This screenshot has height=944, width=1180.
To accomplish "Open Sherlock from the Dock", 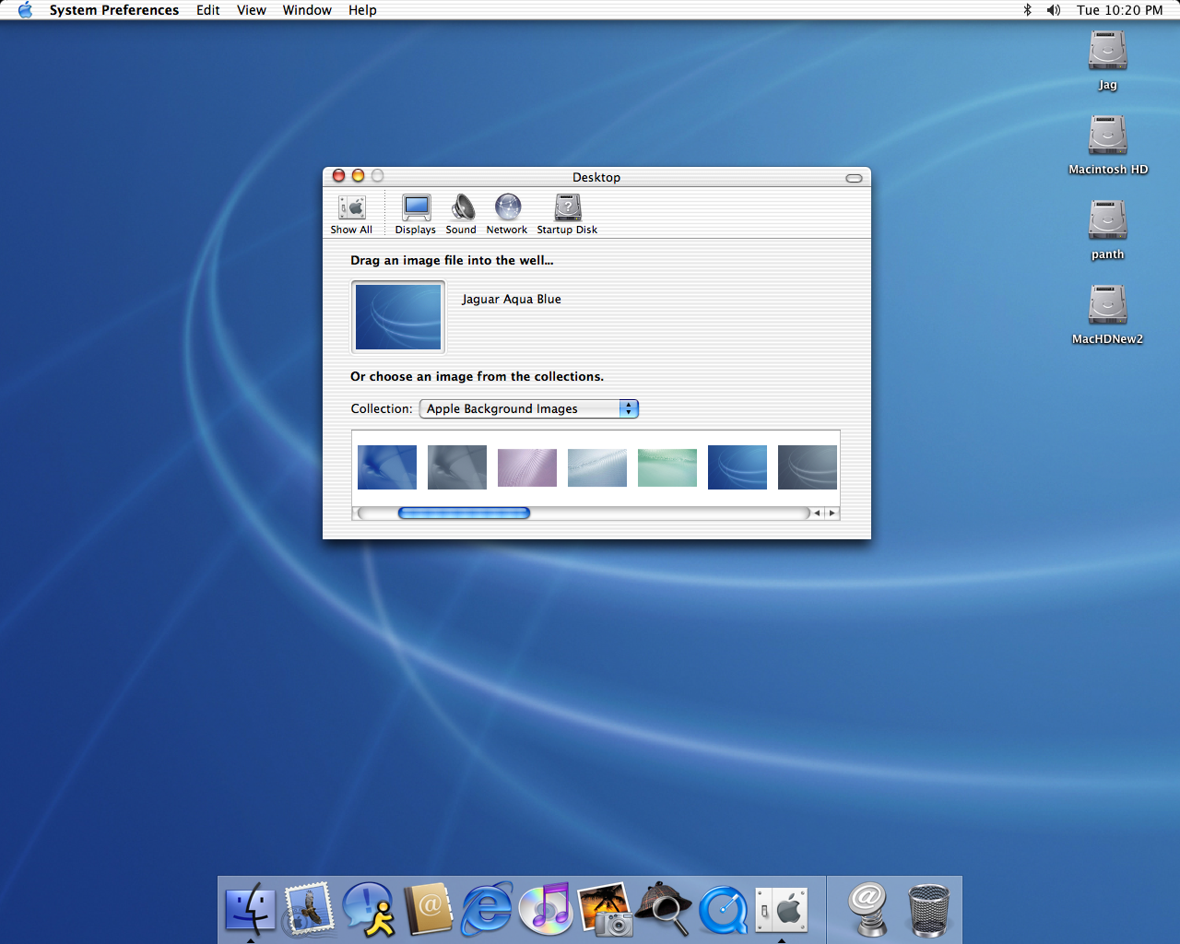I will 664,909.
